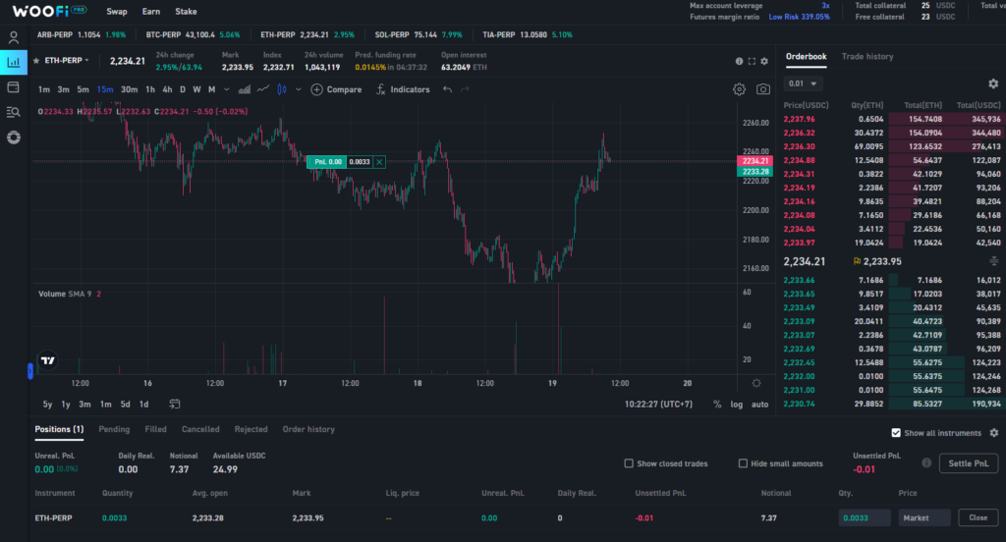Open Order history tab
The image size is (1006, 542).
click(308, 429)
